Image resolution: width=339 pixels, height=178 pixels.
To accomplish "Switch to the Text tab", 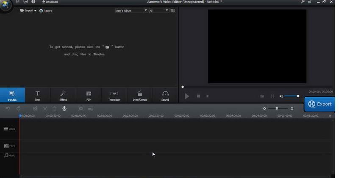I will coord(38,95).
